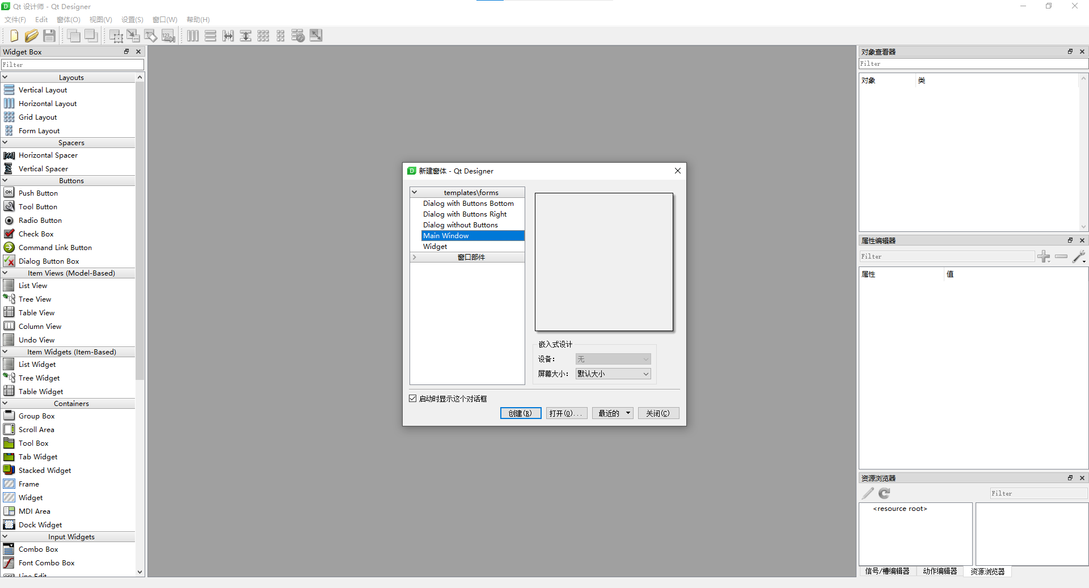This screenshot has width=1089, height=588.
Task: Uncheck 启动时显示这个对话框 option
Action: 413,398
